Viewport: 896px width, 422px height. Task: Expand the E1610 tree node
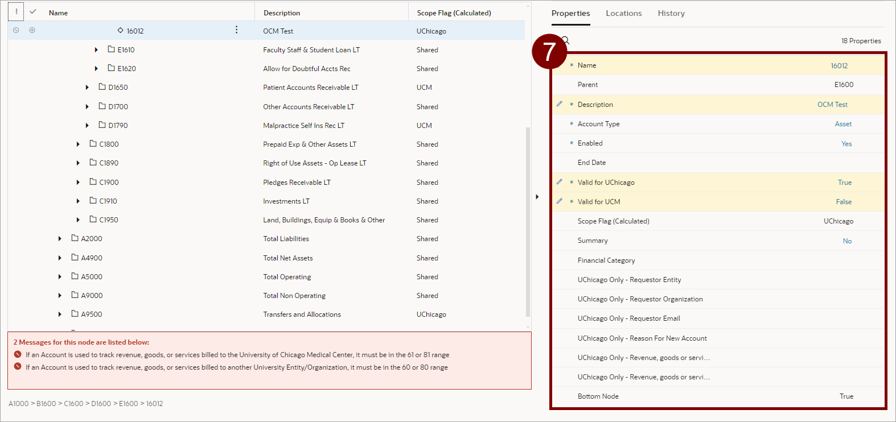96,50
